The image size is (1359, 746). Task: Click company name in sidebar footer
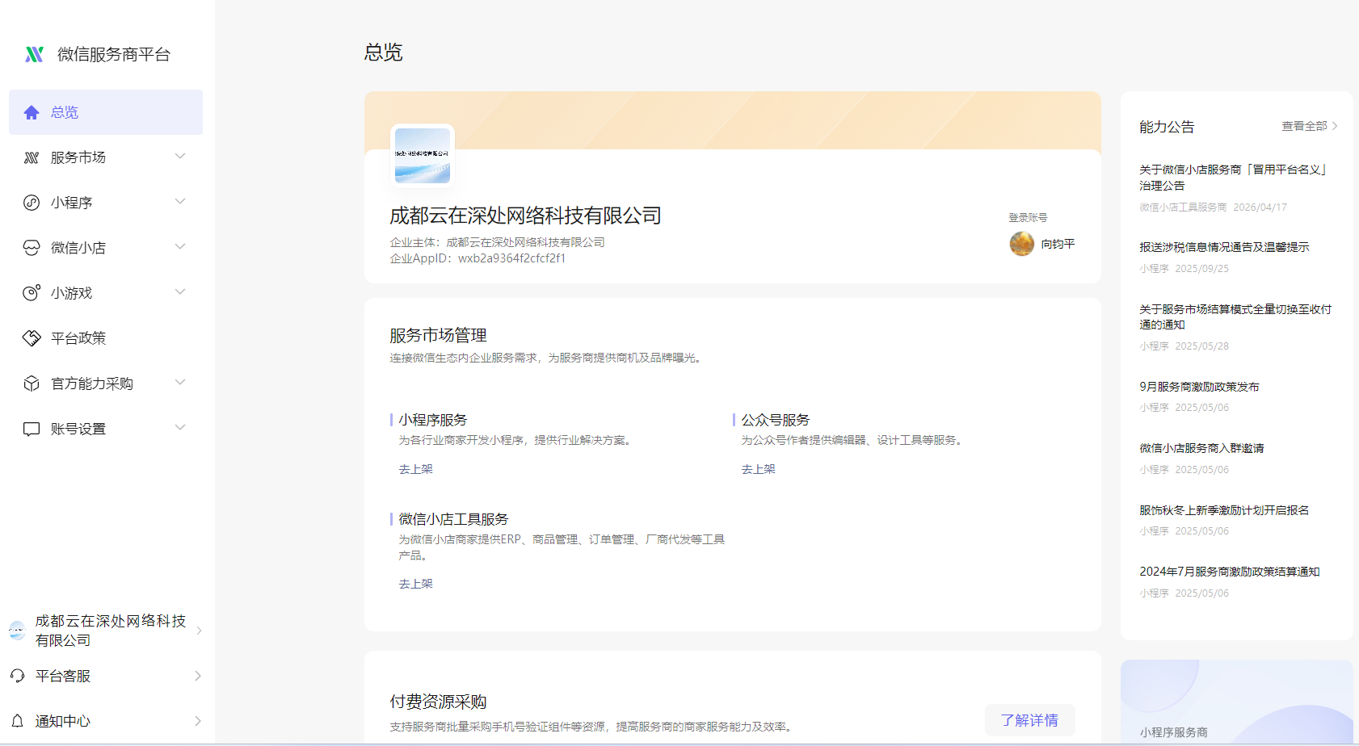[111, 631]
